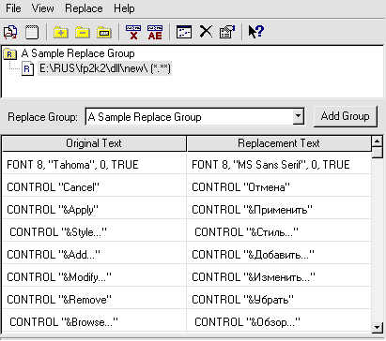Click the table scrollbar down arrow
The width and height of the screenshot is (386, 341).
pos(378,327)
